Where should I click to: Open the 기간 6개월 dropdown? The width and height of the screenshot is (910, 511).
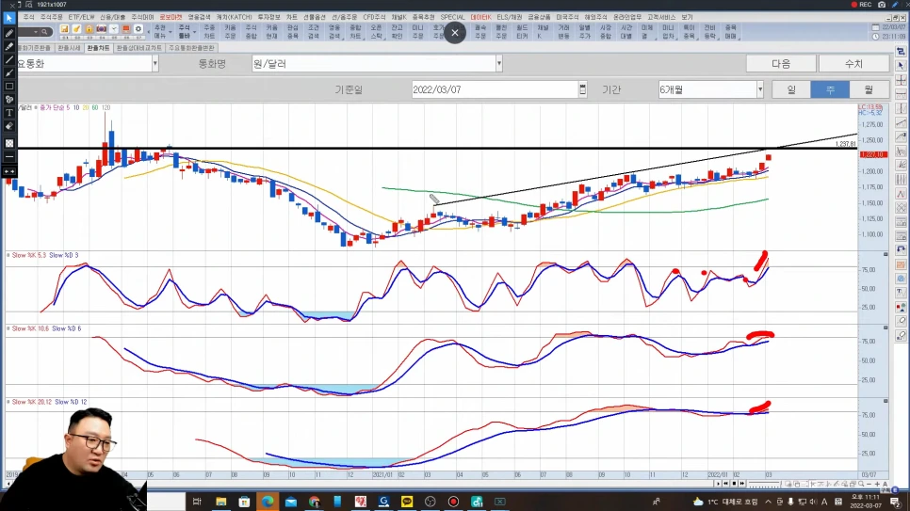tap(759, 89)
